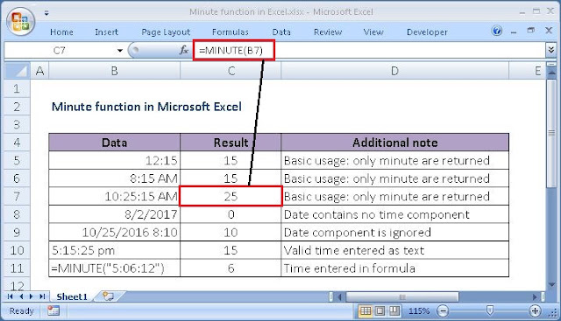
Task: Open the Office Button menu
Action: [x=20, y=21]
